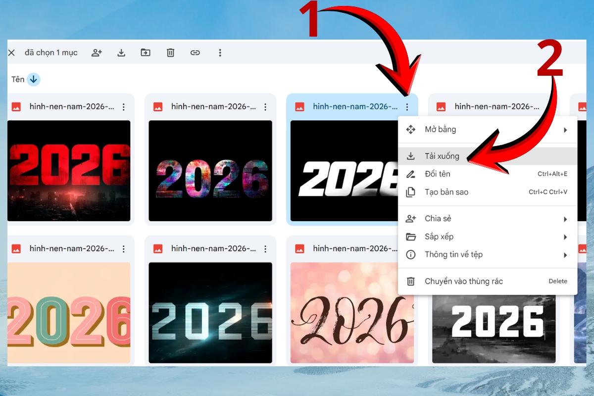
Task: Open the three-dot menu on the selected file
Action: coord(407,106)
